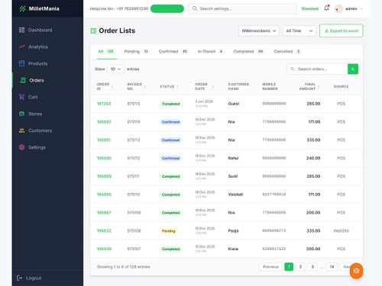Click the Logout exit icon
The image size is (382, 286).
[x=19, y=278]
